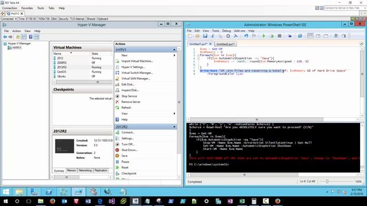Click the Copy icon in ISE toolbar

pos(220,36)
